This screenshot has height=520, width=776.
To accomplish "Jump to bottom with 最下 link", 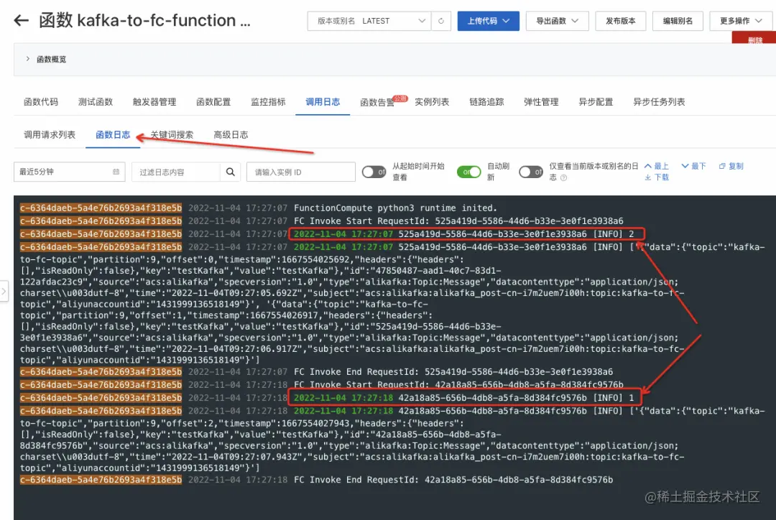I will point(693,166).
